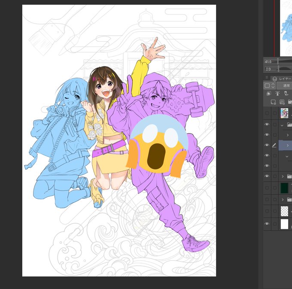Create a new raster layer
This screenshot has width=292, height=289.
coord(273,102)
